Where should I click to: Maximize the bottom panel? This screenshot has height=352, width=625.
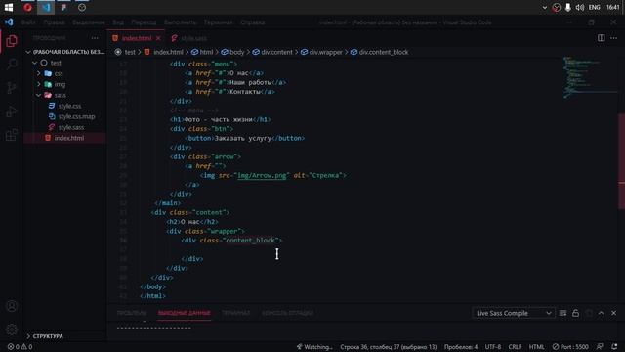pyautogui.click(x=602, y=313)
